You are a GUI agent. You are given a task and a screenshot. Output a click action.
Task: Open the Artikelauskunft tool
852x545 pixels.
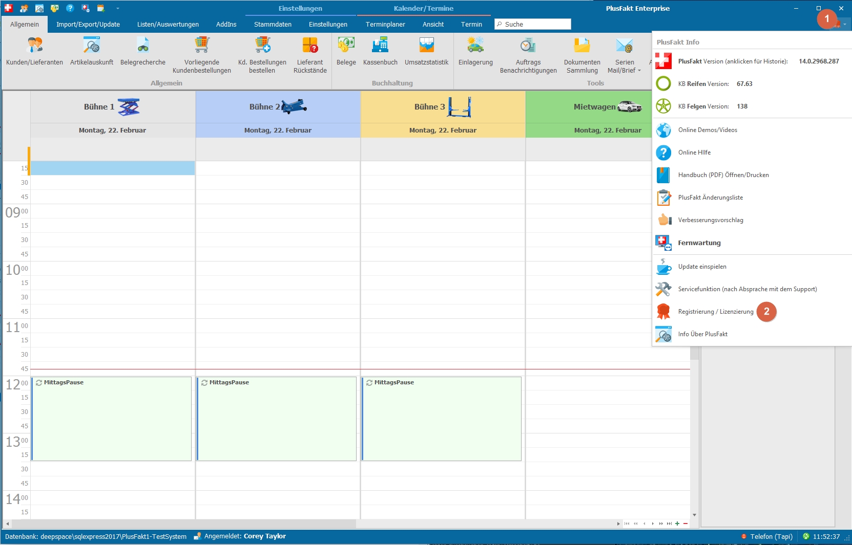coord(92,52)
